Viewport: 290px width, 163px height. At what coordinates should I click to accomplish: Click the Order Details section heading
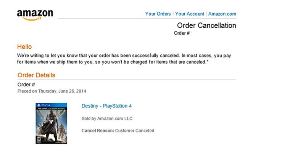point(36,75)
